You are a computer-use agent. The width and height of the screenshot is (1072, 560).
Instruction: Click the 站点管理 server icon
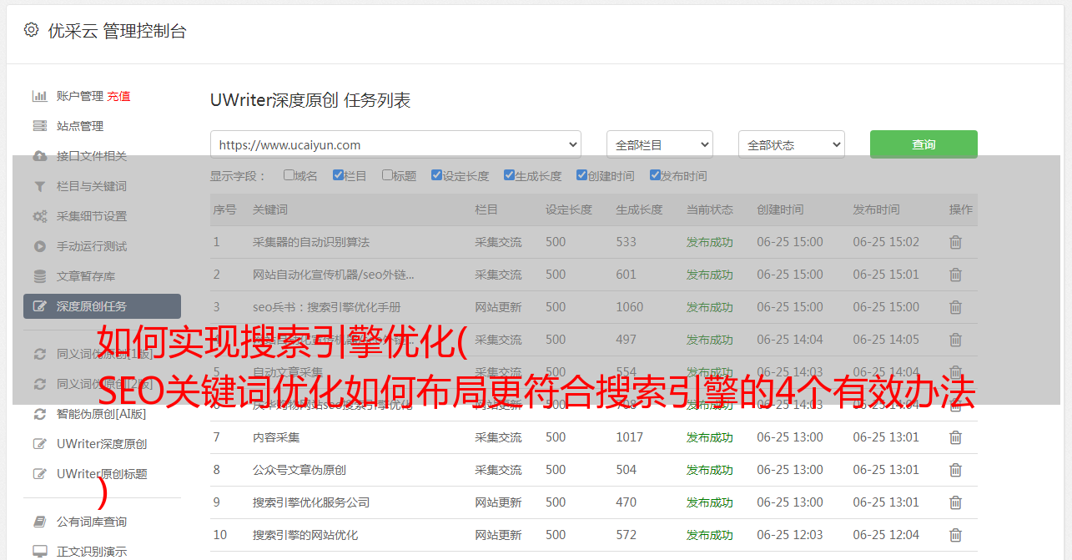tap(39, 126)
